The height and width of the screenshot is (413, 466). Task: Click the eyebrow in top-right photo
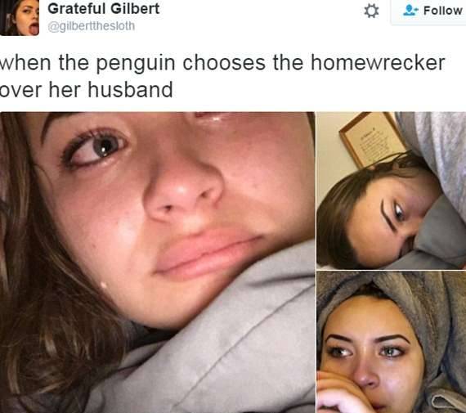coord(389,213)
